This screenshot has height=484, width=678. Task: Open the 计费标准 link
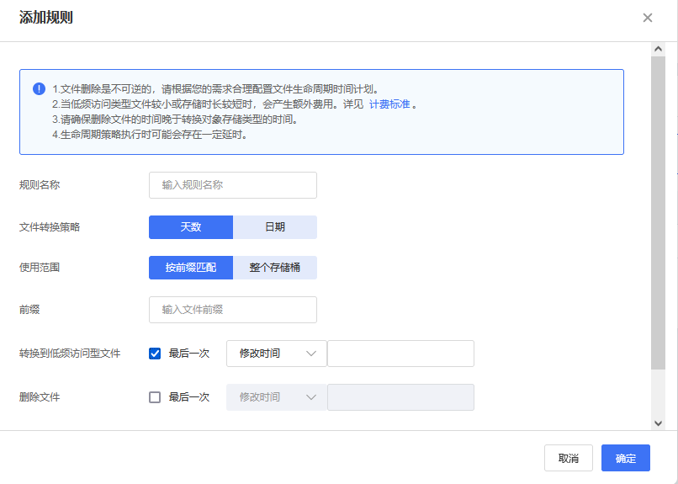coord(389,104)
